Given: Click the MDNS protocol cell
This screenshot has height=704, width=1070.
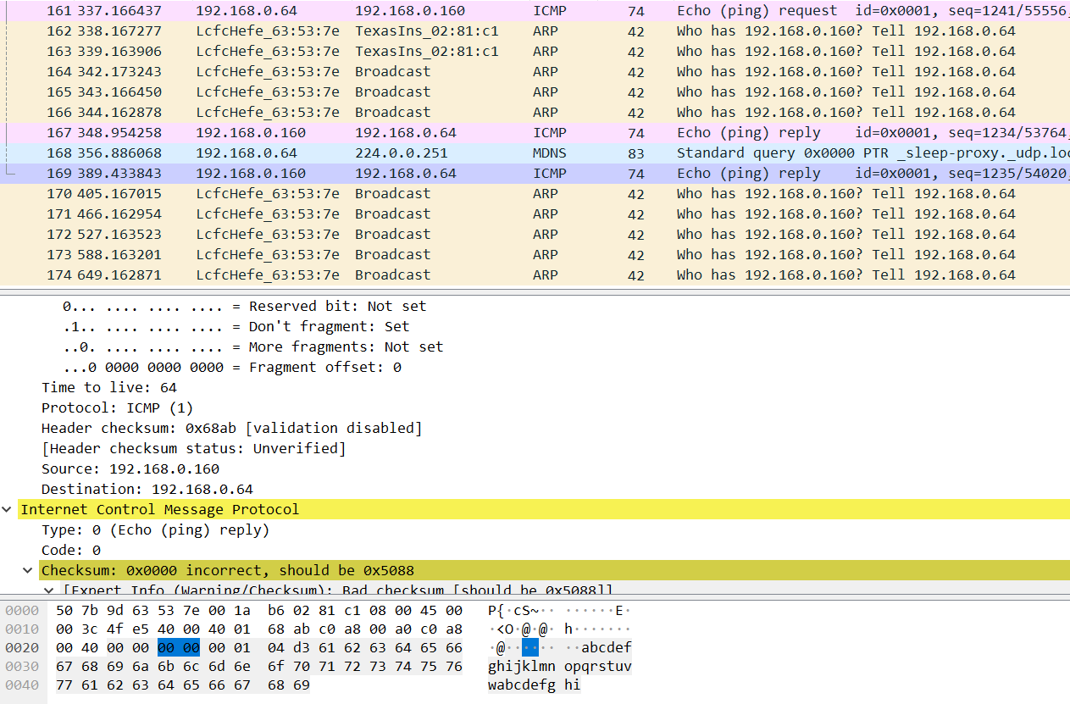Looking at the screenshot, I should (550, 152).
